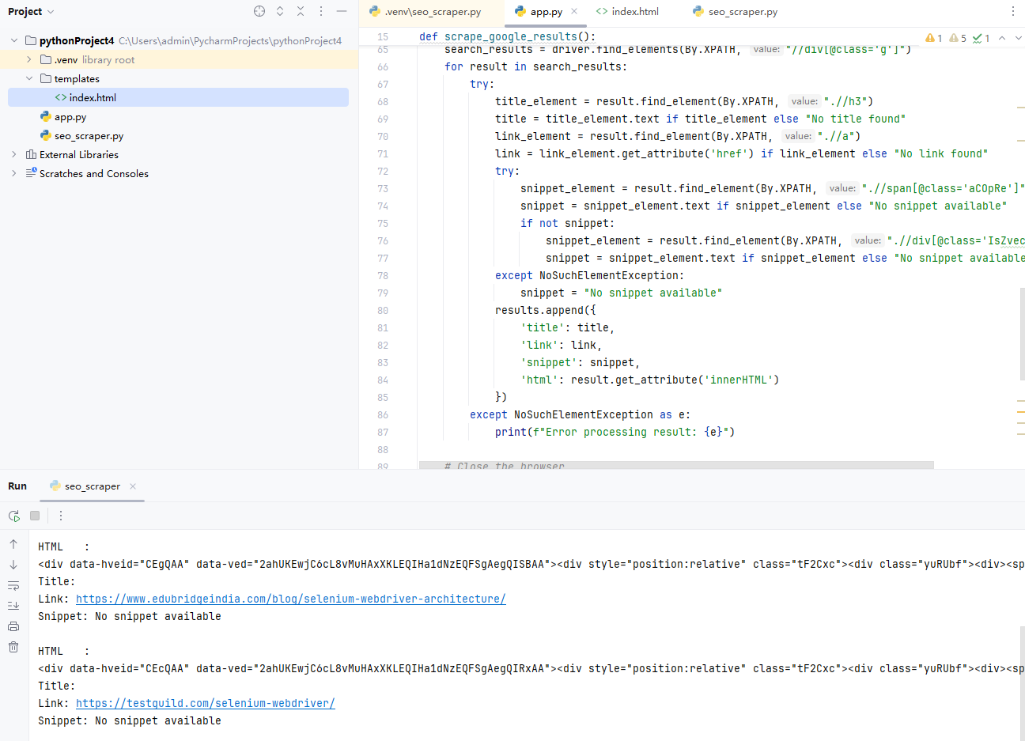Switch to .venv\seo_scraper.py editor tab
The width and height of the screenshot is (1025, 741).
(x=426, y=11)
